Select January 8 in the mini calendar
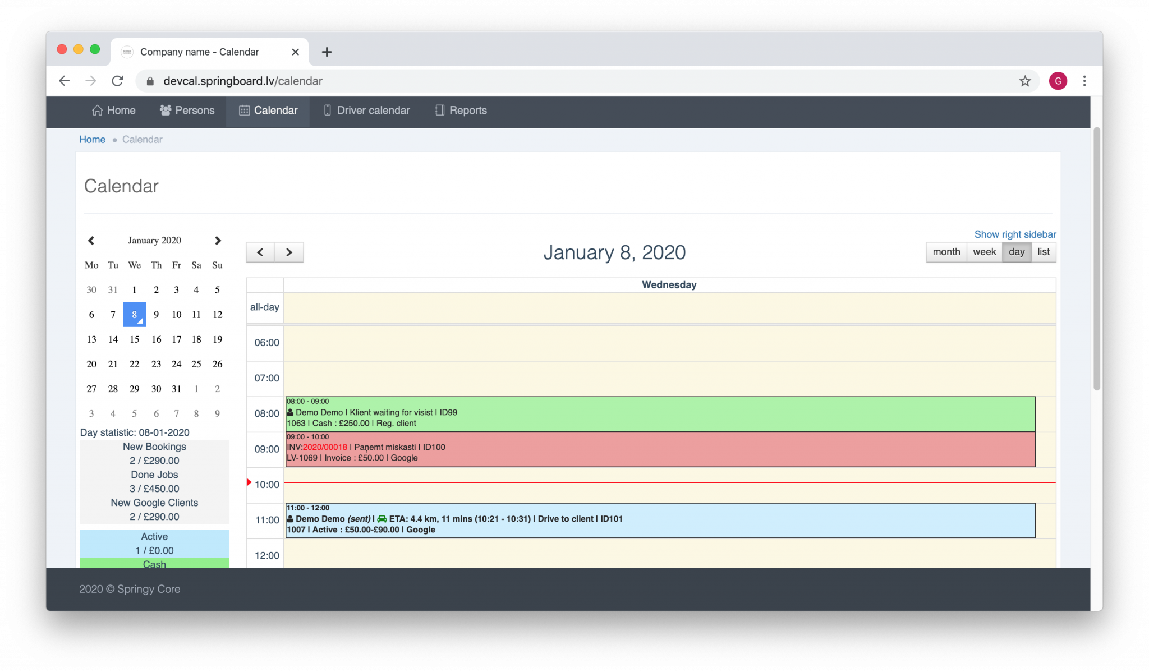 pyautogui.click(x=135, y=314)
